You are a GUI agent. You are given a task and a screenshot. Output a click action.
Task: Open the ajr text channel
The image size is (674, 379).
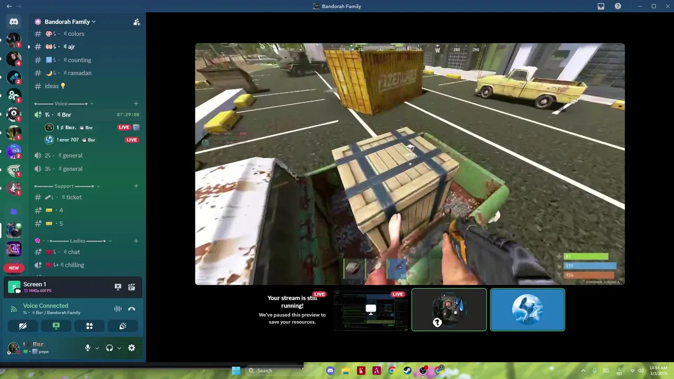coord(87,47)
